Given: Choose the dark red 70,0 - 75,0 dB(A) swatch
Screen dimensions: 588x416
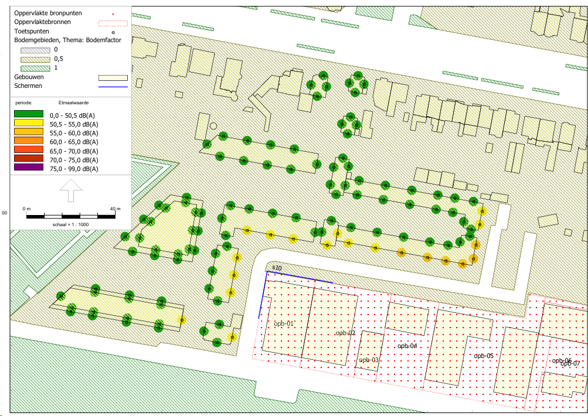Looking at the screenshot, I should [29, 158].
